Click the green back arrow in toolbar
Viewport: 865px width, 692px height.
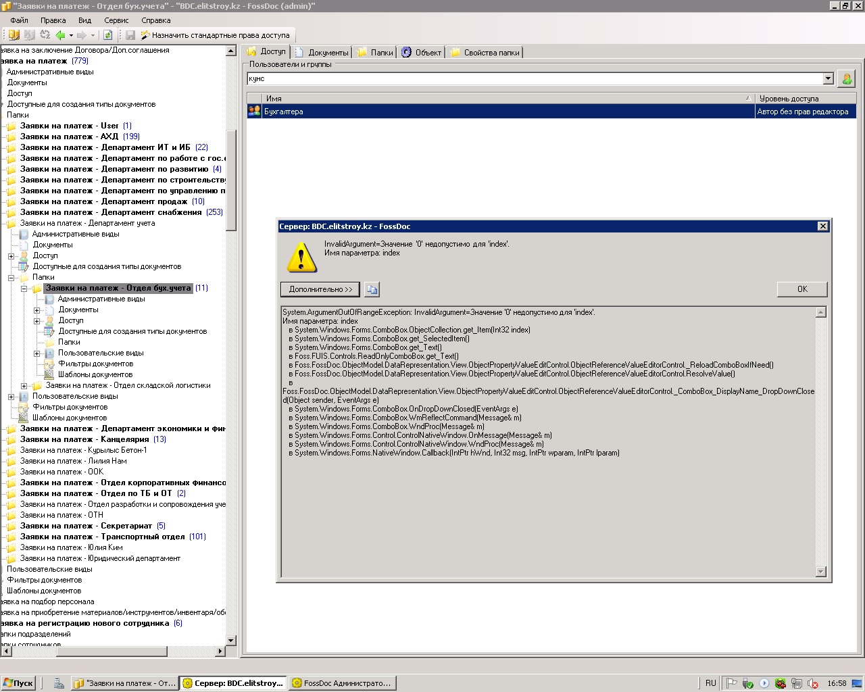click(60, 35)
